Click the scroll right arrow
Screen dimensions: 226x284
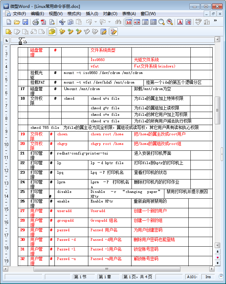click(212, 269)
